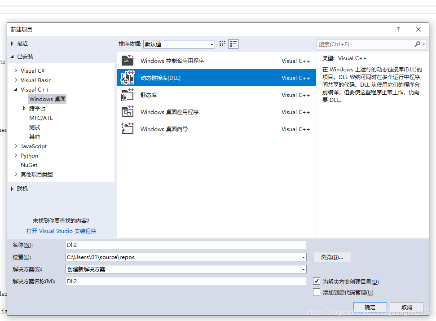Select the 动态链接库(DLL) template name
This screenshot has width=436, height=321.
[x=160, y=78]
